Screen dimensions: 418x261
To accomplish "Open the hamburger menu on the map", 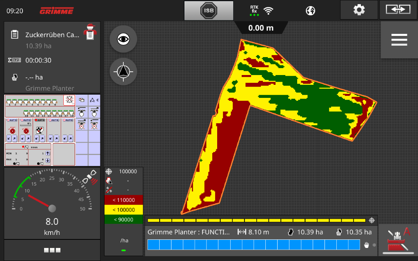I will [x=399, y=40].
